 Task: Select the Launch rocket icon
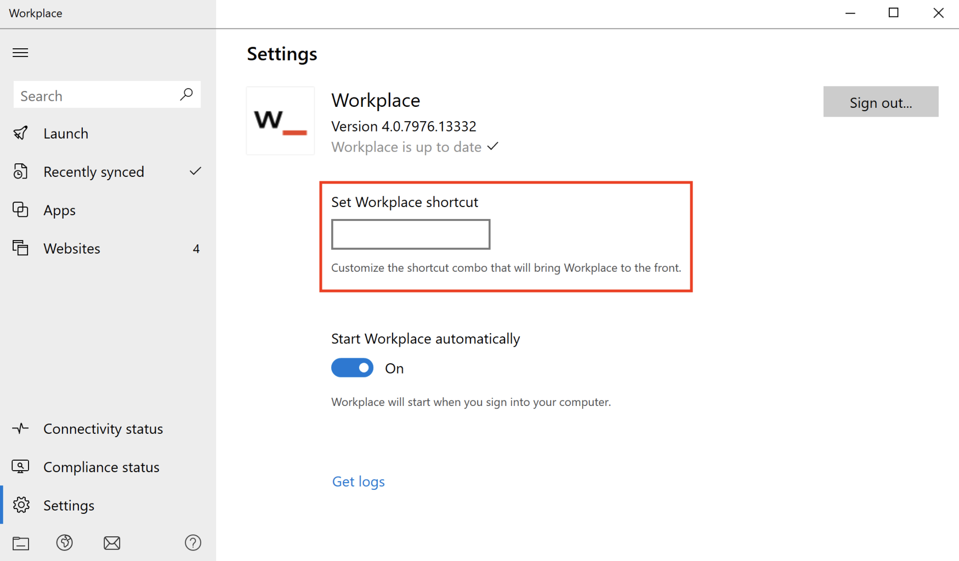20,133
